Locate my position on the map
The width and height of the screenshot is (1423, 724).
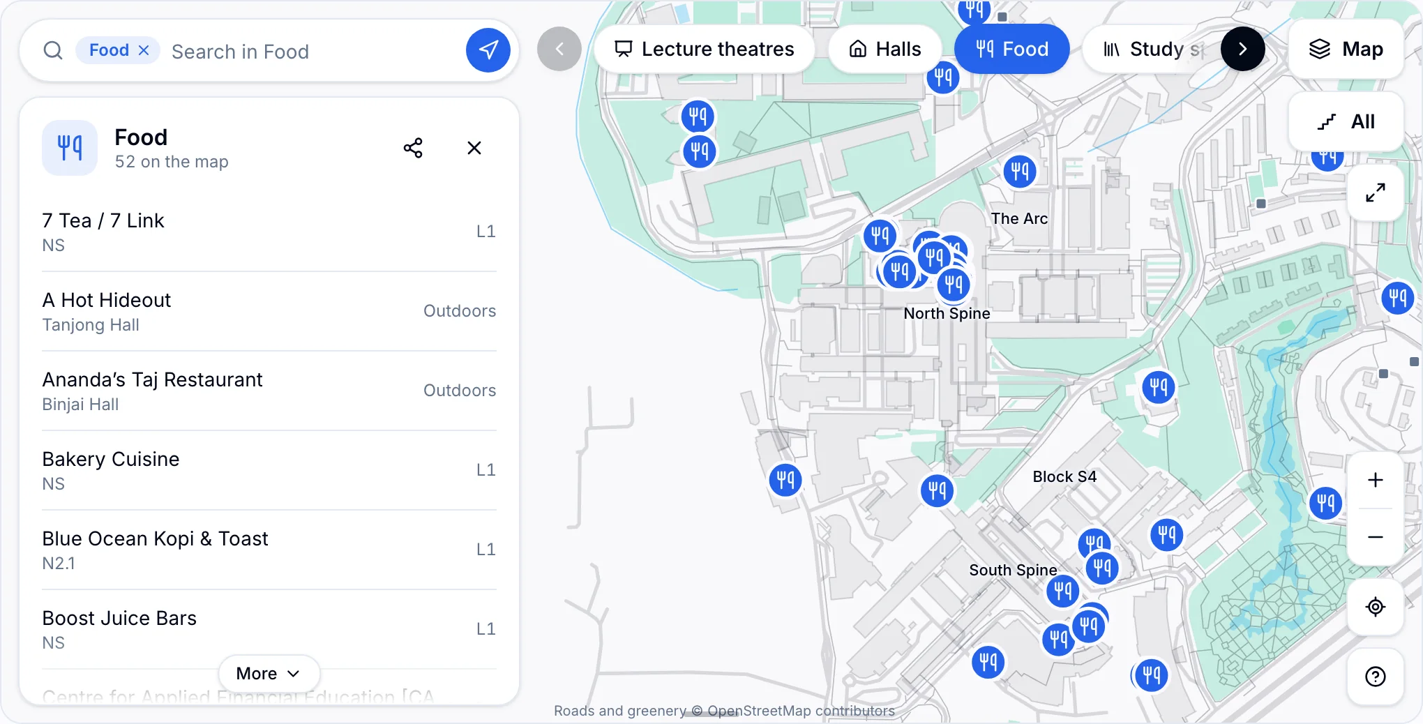(x=1376, y=607)
